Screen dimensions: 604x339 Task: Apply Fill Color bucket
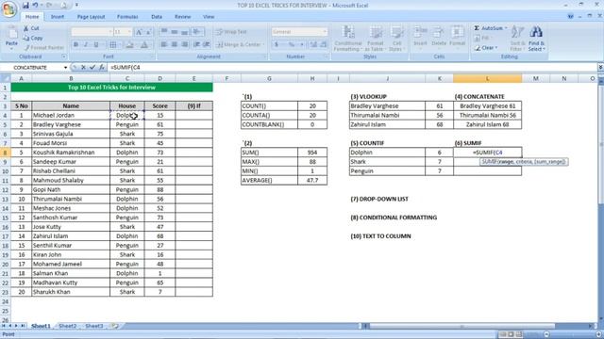tap(130, 45)
